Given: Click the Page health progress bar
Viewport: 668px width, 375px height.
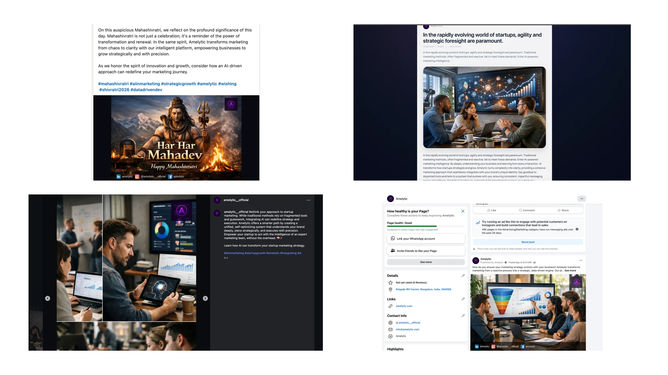Looking at the screenshot, I should tap(426, 226).
